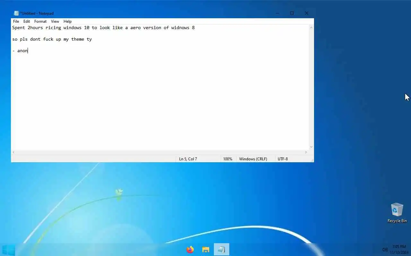Click the '- anon' signature line
This screenshot has height=256, width=411.
(20, 51)
